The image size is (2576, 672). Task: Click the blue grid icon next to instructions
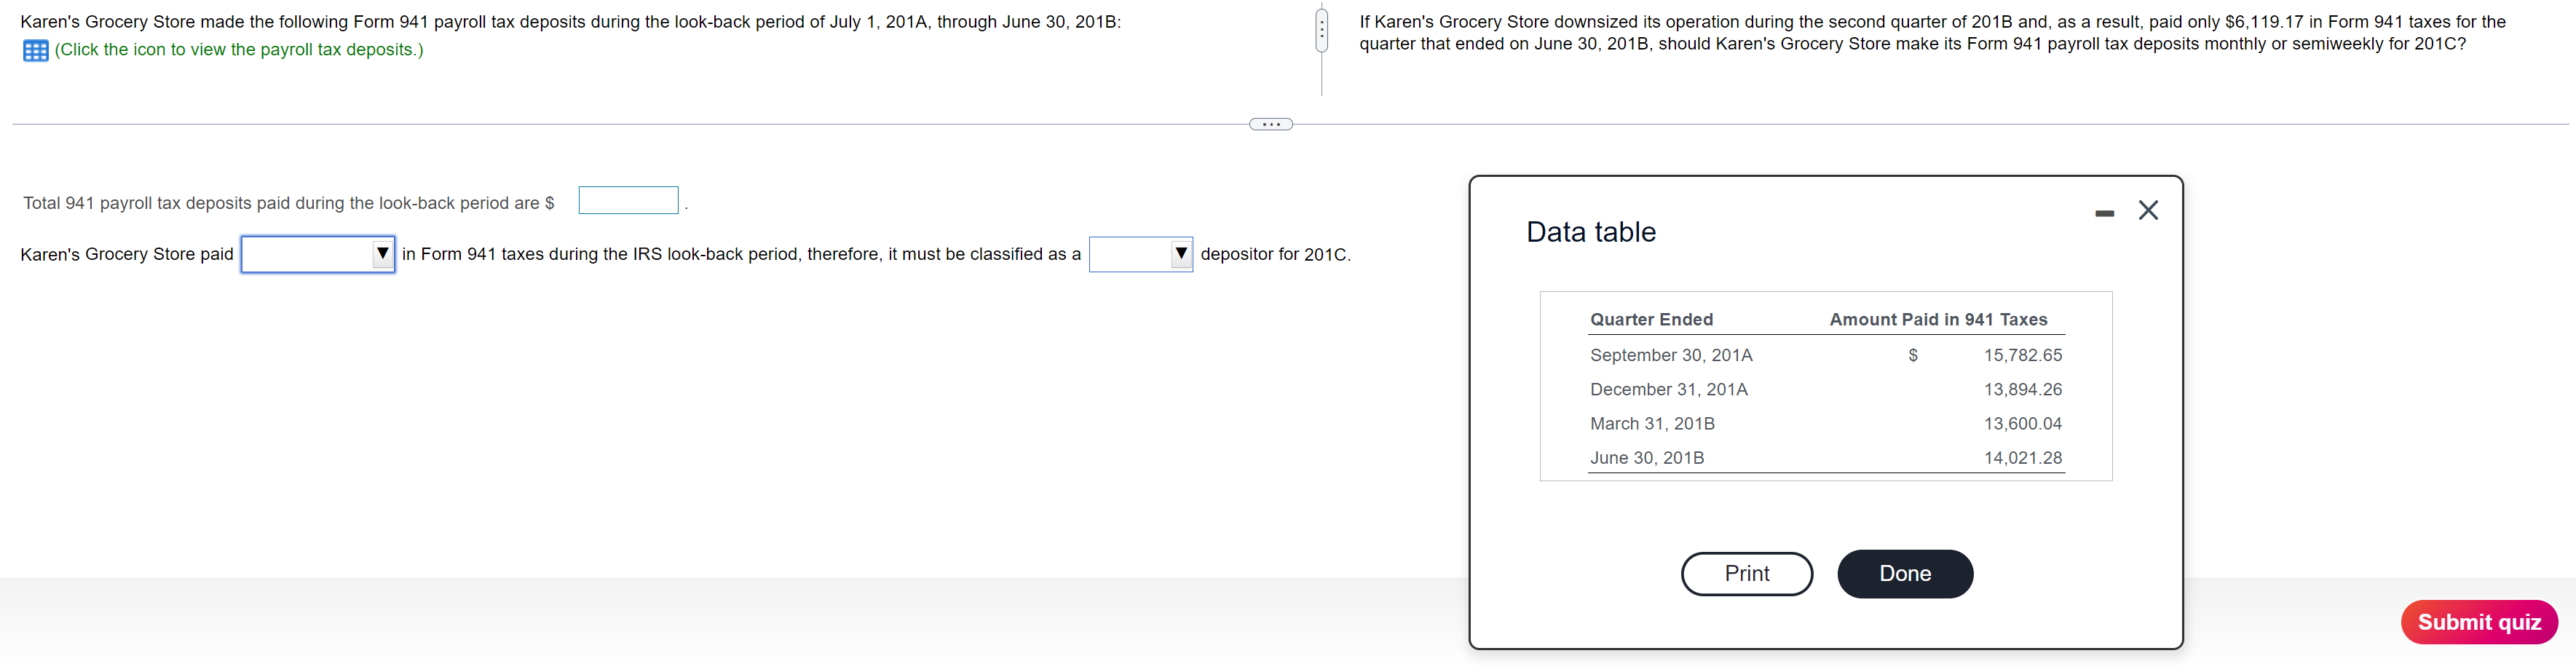(x=36, y=49)
